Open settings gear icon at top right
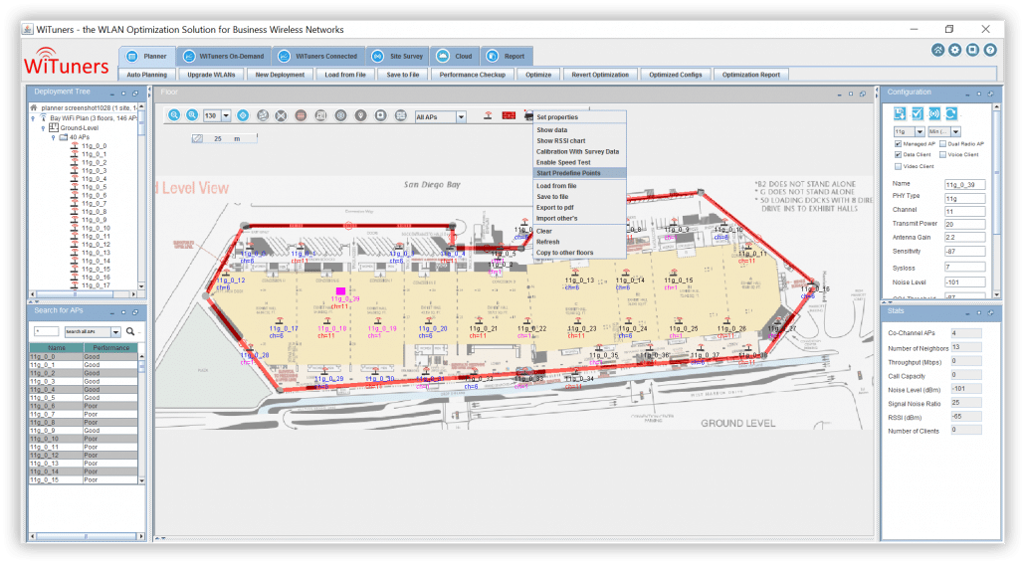Viewport: 1025px width, 564px height. [x=955, y=51]
